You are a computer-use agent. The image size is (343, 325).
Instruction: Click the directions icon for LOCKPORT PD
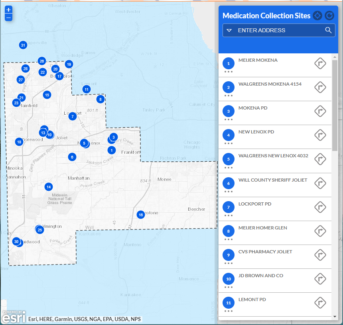(320, 207)
